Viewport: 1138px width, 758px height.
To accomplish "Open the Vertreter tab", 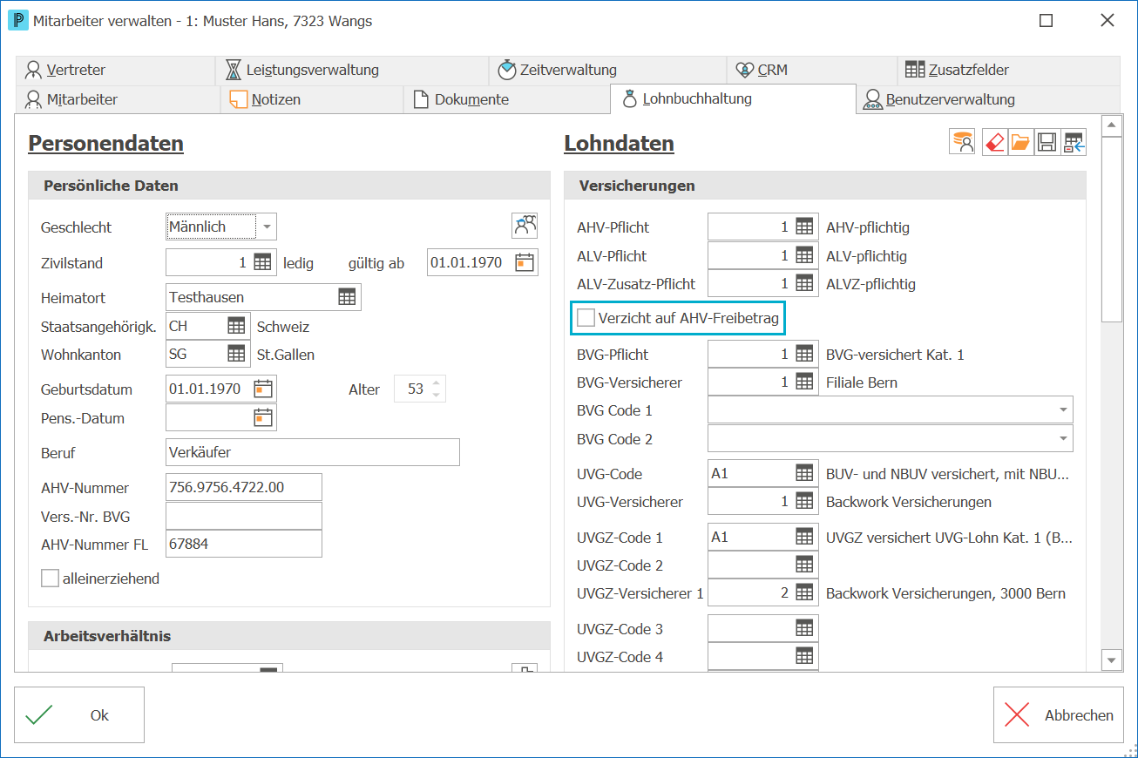I will [115, 70].
